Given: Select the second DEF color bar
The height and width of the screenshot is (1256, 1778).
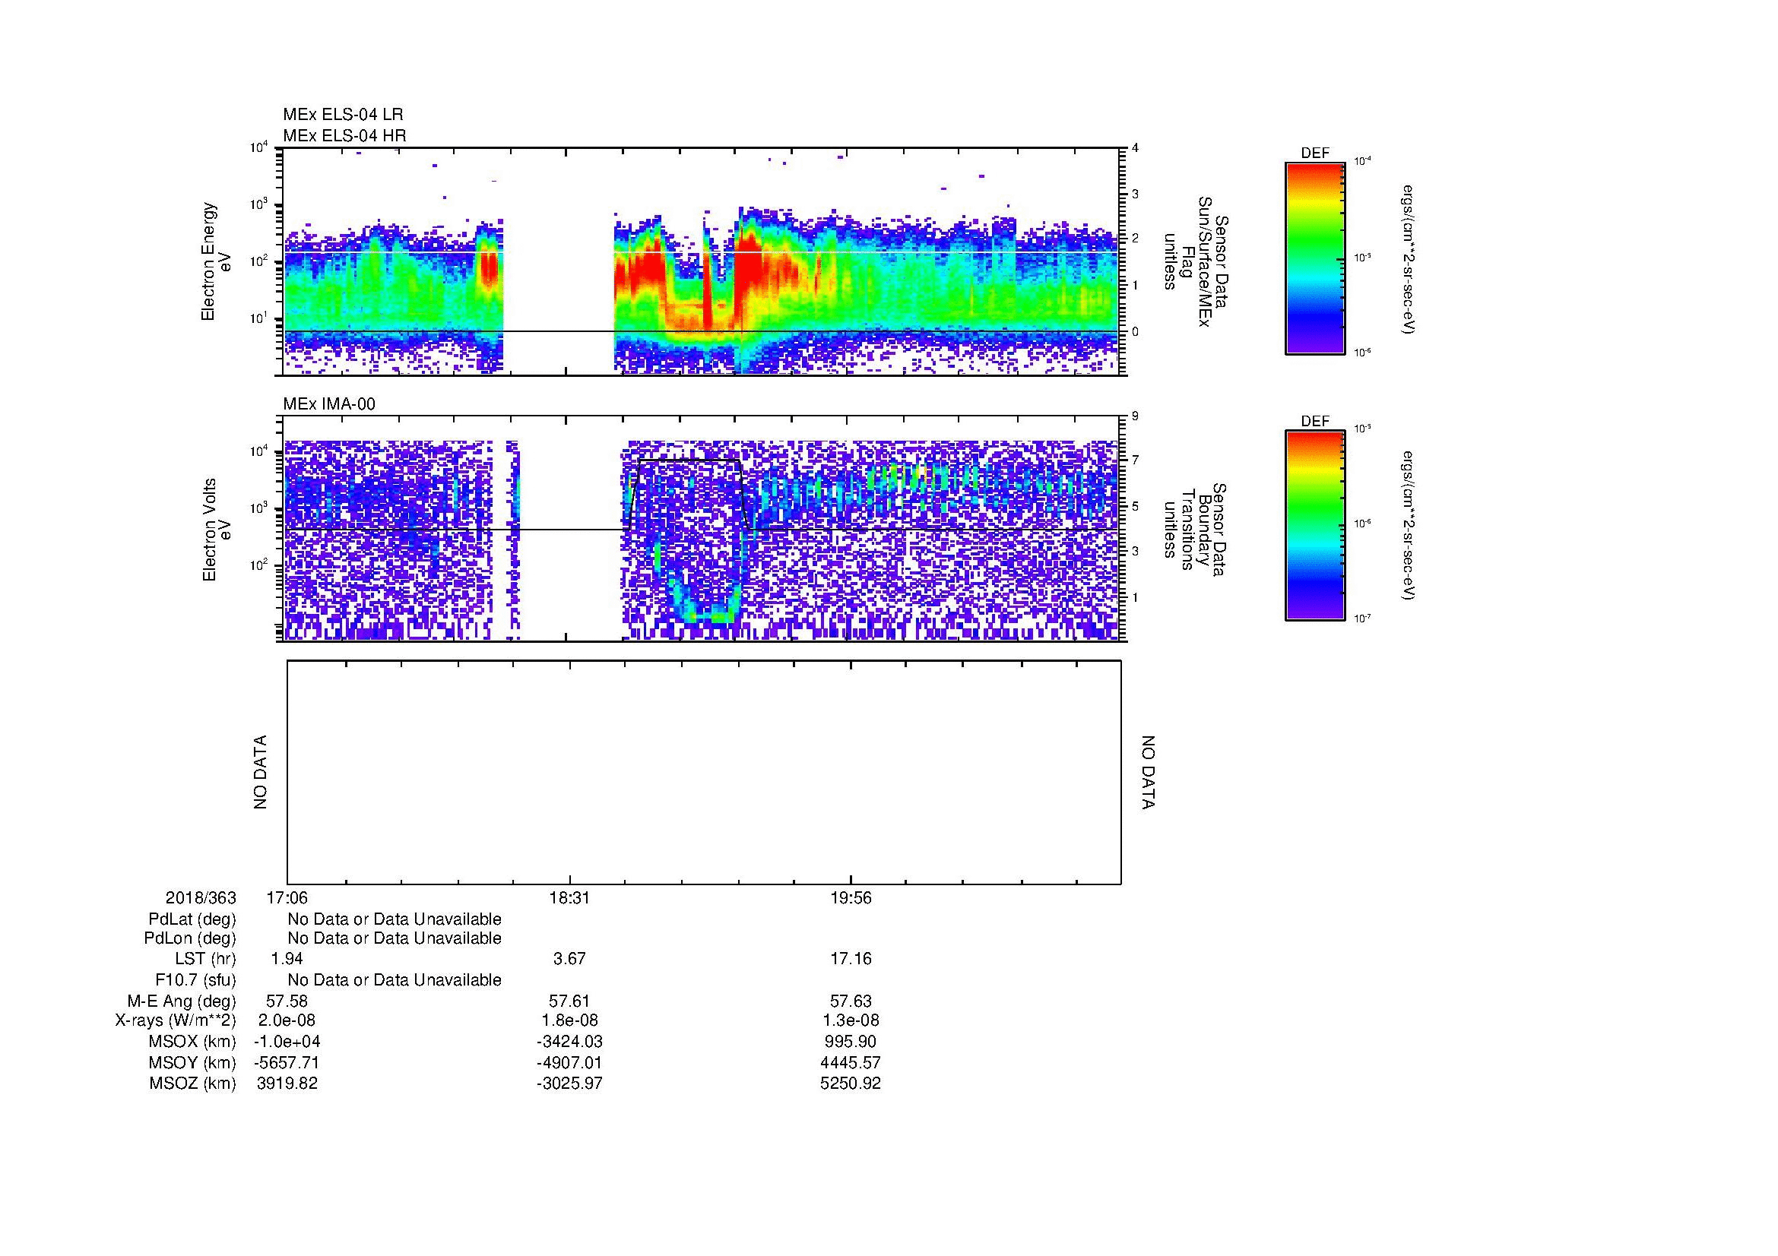Looking at the screenshot, I should [x=1315, y=526].
